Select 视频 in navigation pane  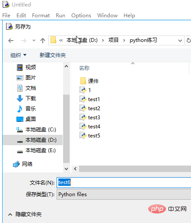pos(31,67)
